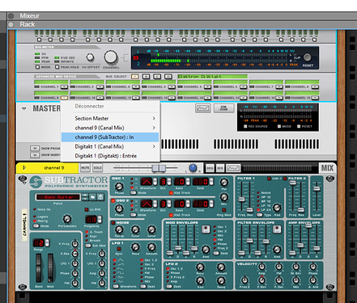
Task: Open the Channel 1 MIDI output dropdown
Action: click(x=64, y=86)
